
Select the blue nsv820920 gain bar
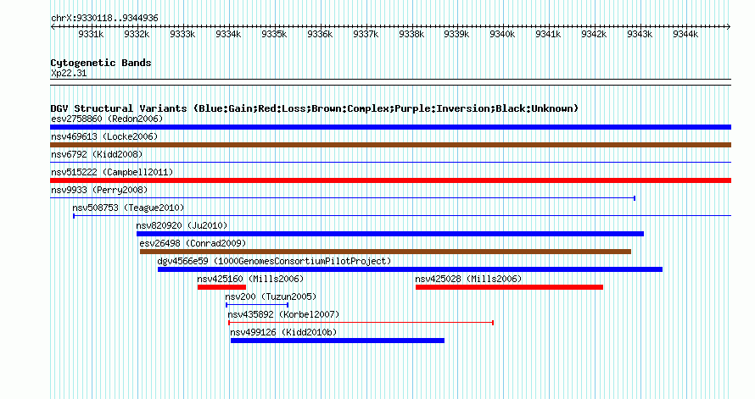pos(390,234)
